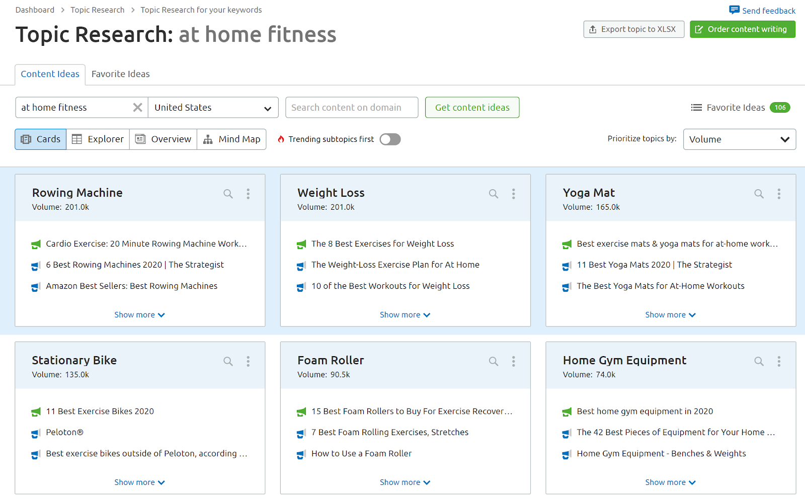
Task: Switch to the Favorite Ideas tab
Action: [121, 74]
